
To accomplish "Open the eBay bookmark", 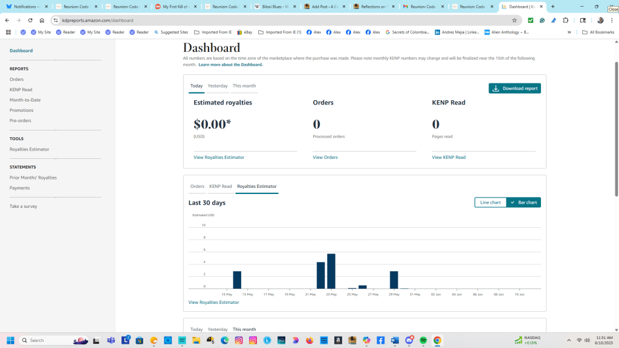I will coord(244,32).
